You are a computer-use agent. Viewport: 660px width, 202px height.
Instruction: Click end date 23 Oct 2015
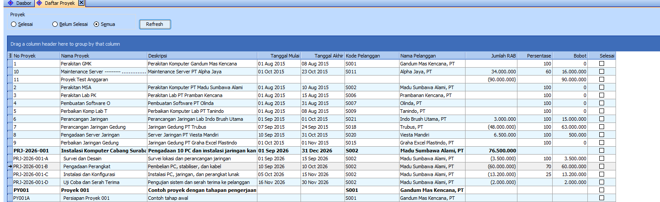(x=323, y=72)
